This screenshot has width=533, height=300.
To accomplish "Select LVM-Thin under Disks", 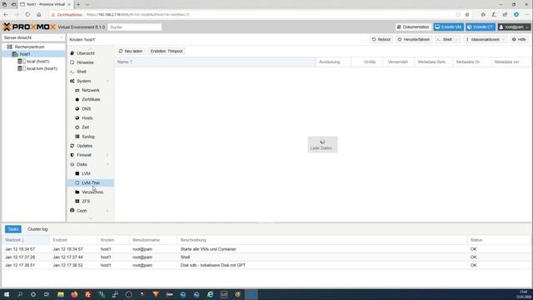I will [x=91, y=183].
